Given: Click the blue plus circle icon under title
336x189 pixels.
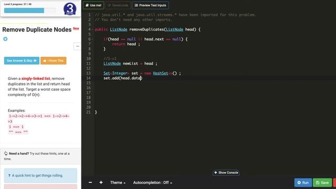Looking at the screenshot, I should [5, 39].
